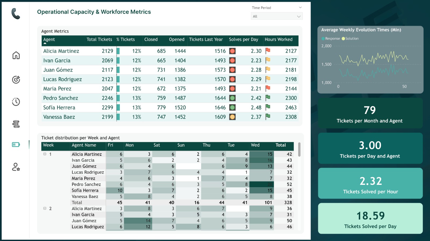Open the target goals page icon
Screen dimensions: 430x241
click(x=16, y=80)
